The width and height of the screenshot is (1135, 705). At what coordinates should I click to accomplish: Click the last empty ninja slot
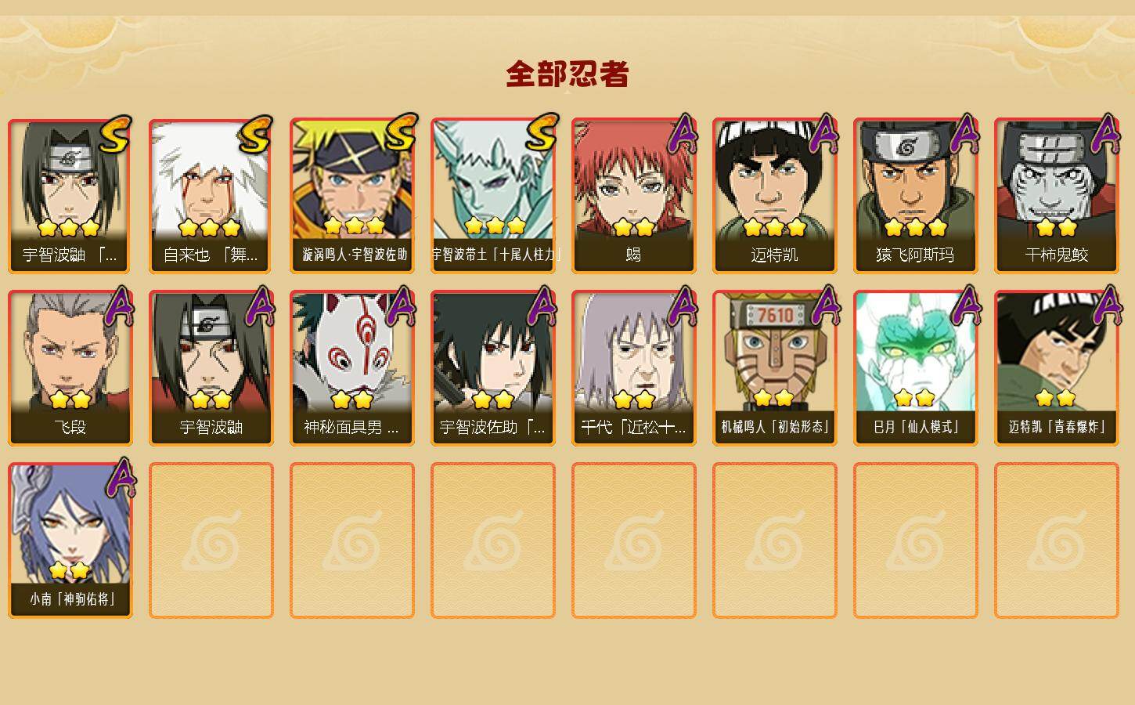point(1057,540)
